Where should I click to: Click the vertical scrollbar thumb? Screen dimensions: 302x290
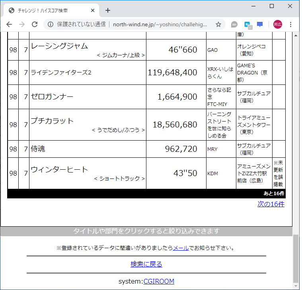point(296,259)
